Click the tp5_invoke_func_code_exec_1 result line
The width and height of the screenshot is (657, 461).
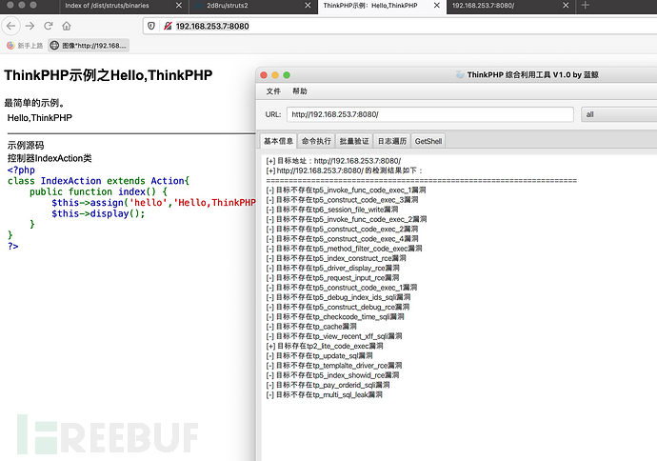coord(346,190)
